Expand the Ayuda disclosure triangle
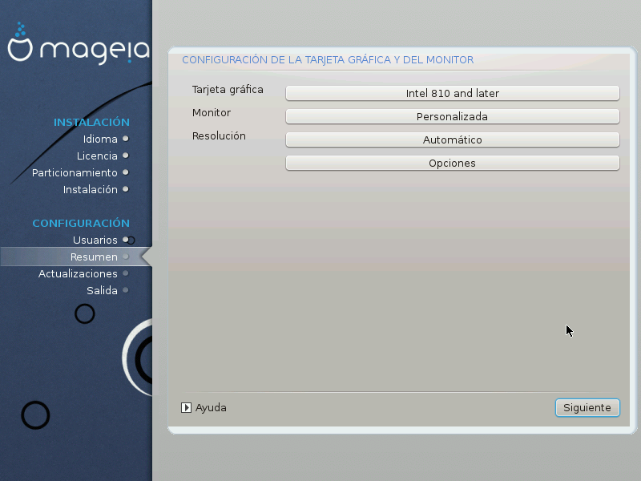The width and height of the screenshot is (641, 481). 186,408
